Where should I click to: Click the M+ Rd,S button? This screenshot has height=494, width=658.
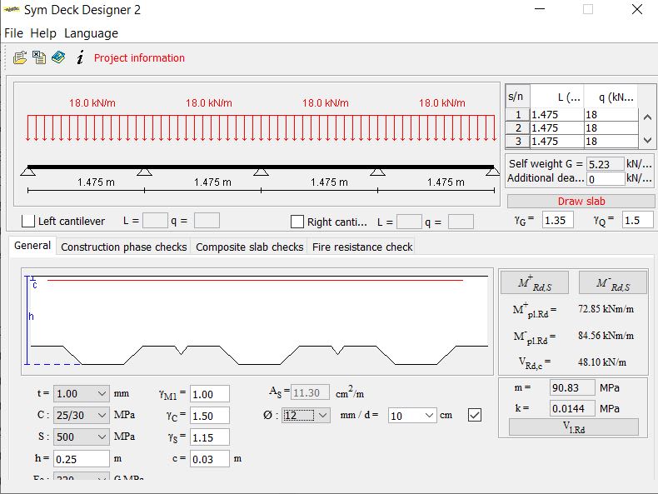pyautogui.click(x=535, y=282)
